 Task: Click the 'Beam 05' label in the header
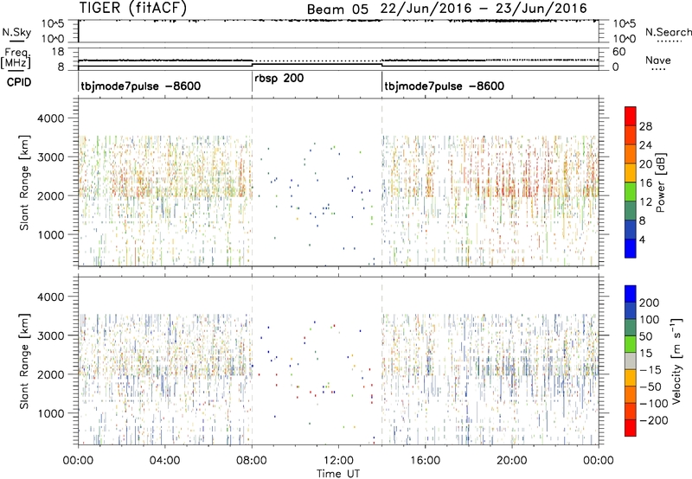(x=337, y=10)
